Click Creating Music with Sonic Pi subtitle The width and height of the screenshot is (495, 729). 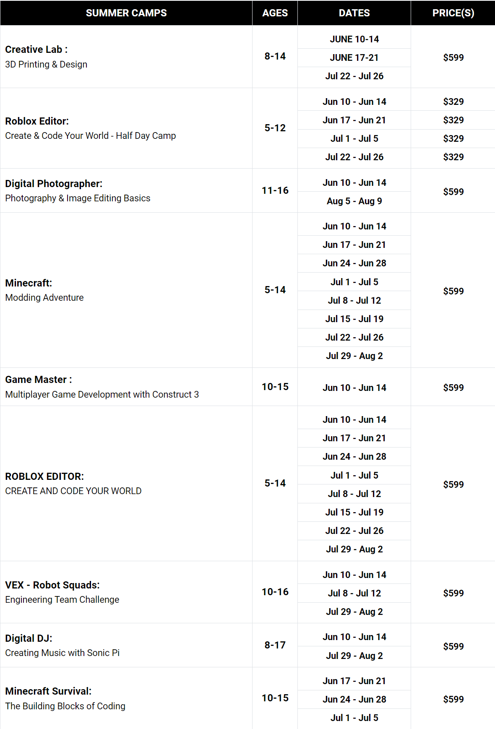click(62, 653)
